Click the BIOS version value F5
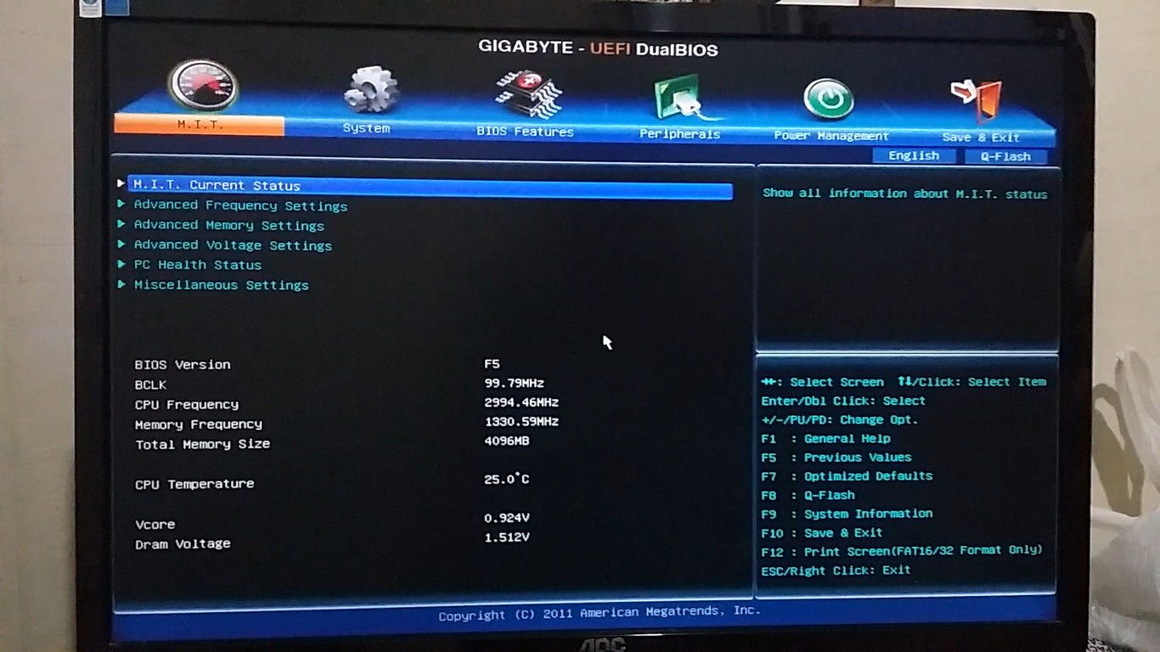The width and height of the screenshot is (1160, 652). [493, 364]
